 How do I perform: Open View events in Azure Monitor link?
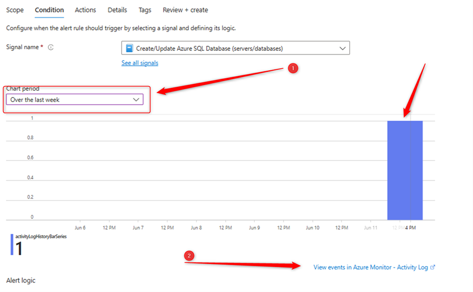tap(371, 267)
